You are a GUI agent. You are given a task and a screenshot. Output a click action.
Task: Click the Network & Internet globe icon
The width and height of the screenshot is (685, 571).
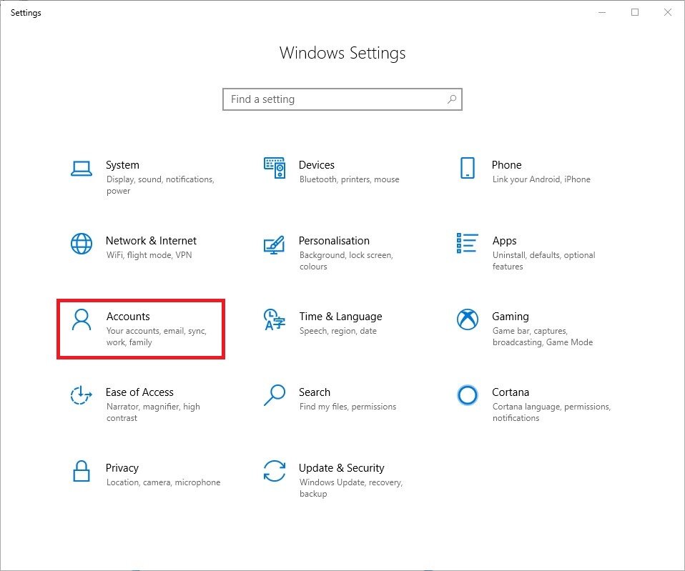coord(82,244)
